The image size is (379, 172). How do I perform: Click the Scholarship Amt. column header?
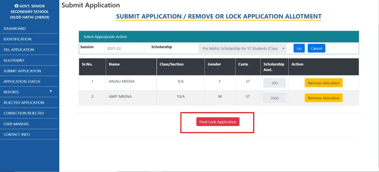(x=274, y=67)
